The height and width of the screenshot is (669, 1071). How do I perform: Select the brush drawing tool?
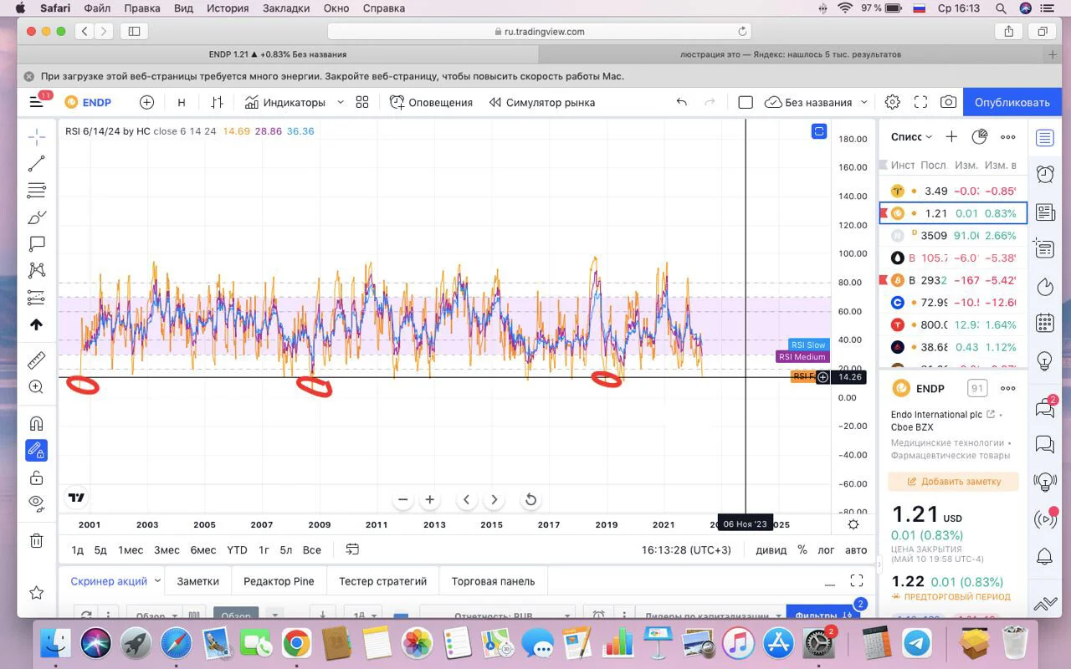(37, 217)
